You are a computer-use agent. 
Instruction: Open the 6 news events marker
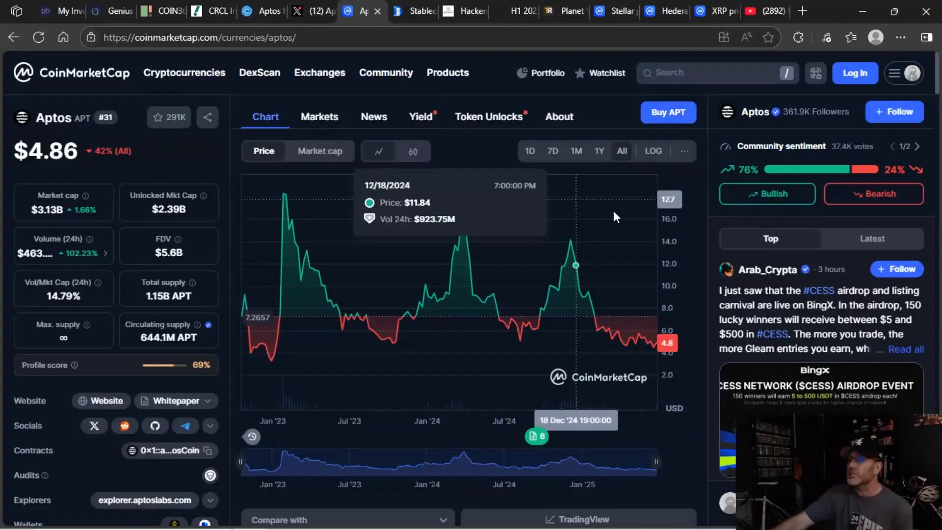pyautogui.click(x=537, y=436)
